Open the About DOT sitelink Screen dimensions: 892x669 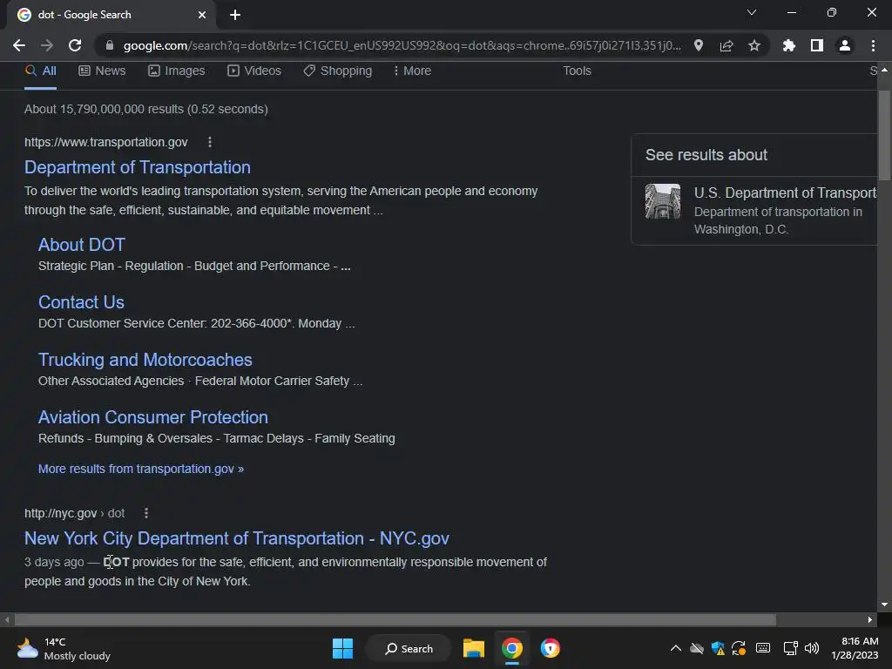[81, 245]
